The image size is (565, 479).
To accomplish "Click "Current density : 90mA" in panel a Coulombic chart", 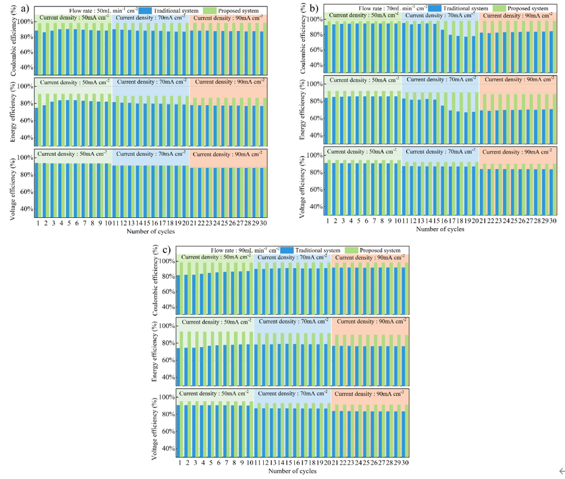I will (228, 18).
